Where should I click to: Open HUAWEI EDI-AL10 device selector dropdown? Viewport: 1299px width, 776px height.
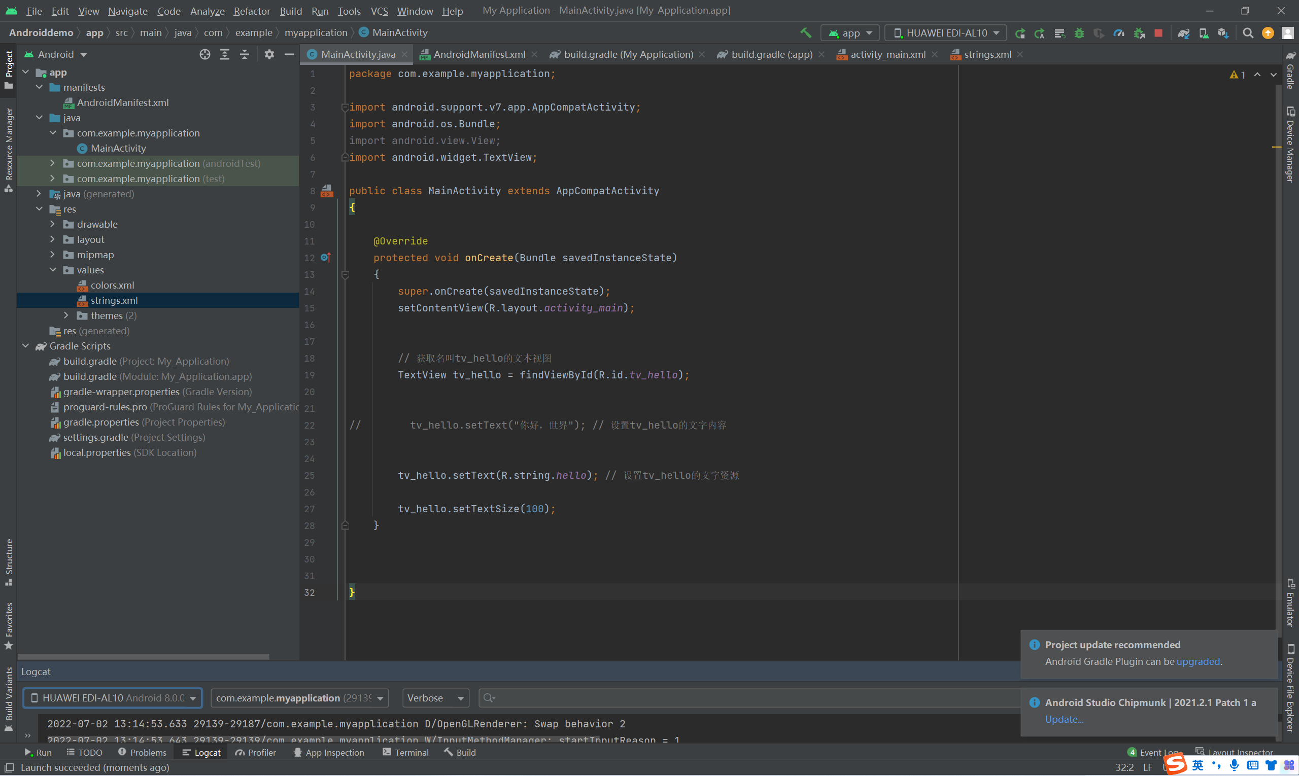point(945,33)
